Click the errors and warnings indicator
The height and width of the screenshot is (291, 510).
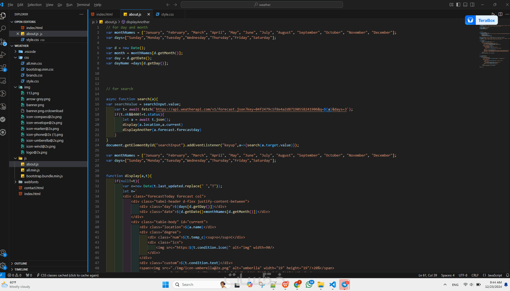pos(14,275)
